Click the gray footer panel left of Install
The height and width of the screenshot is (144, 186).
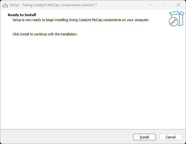pyautogui.click(x=67, y=137)
